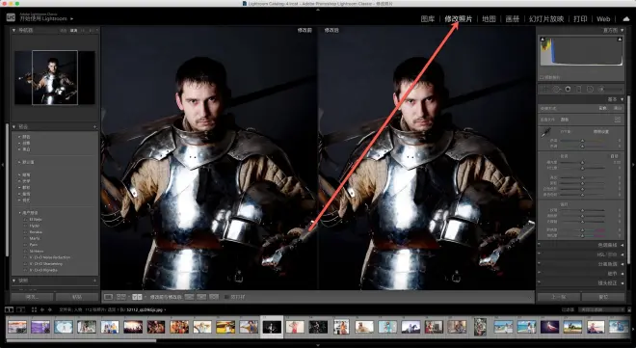Select the spot removal tool icon
Image resolution: width=636 pixels, height=348 pixels.
tap(556, 89)
